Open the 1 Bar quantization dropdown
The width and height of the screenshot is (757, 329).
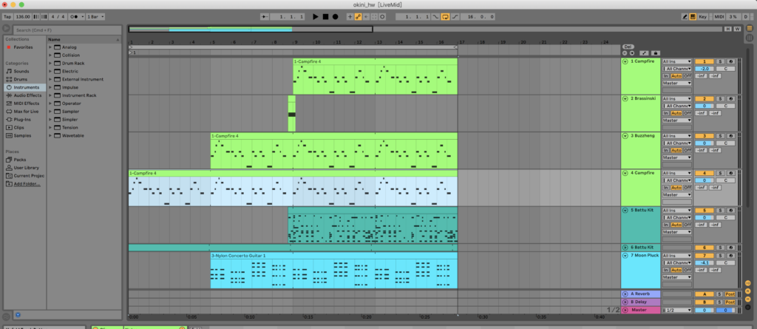click(95, 16)
